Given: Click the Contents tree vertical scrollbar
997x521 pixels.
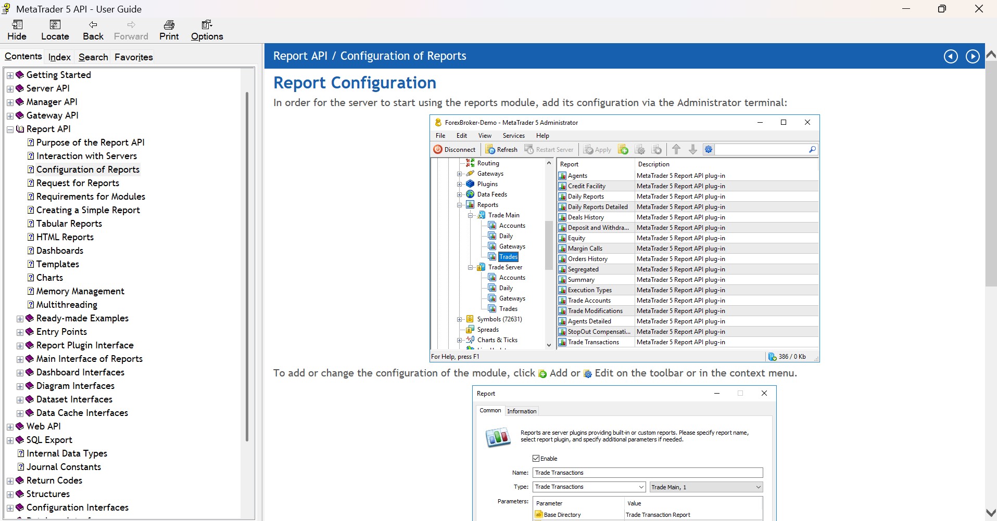Looking at the screenshot, I should [x=247, y=267].
